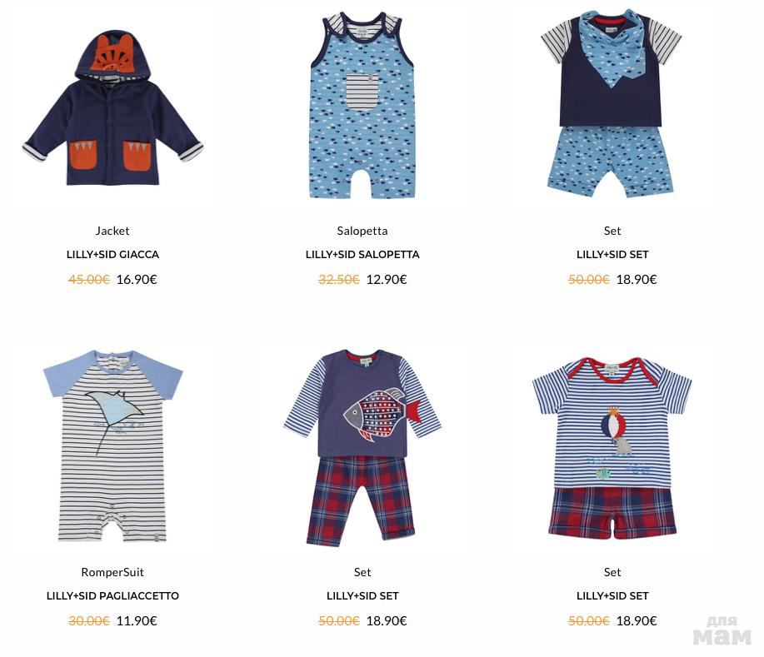764x657 pixels.
Task: Click the LILLY+SID SALOPETTA product title
Action: (x=362, y=254)
